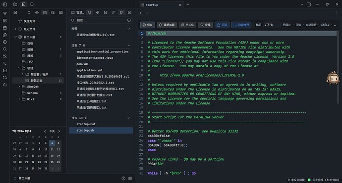The width and height of the screenshot is (342, 183).
Task: Open the UTF-8 encoding selector
Action: tap(272, 25)
